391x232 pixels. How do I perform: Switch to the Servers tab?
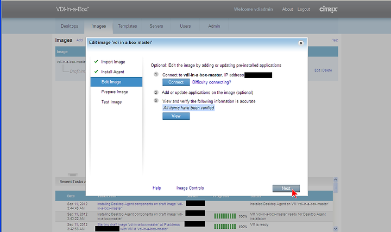(156, 26)
